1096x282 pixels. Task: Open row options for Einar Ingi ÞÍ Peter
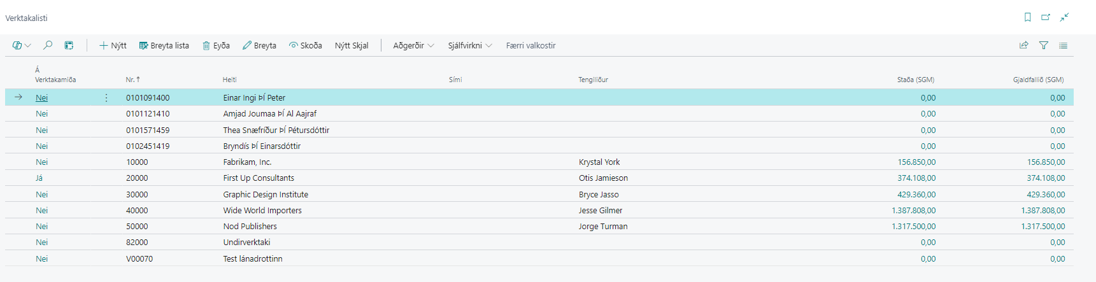click(106, 97)
